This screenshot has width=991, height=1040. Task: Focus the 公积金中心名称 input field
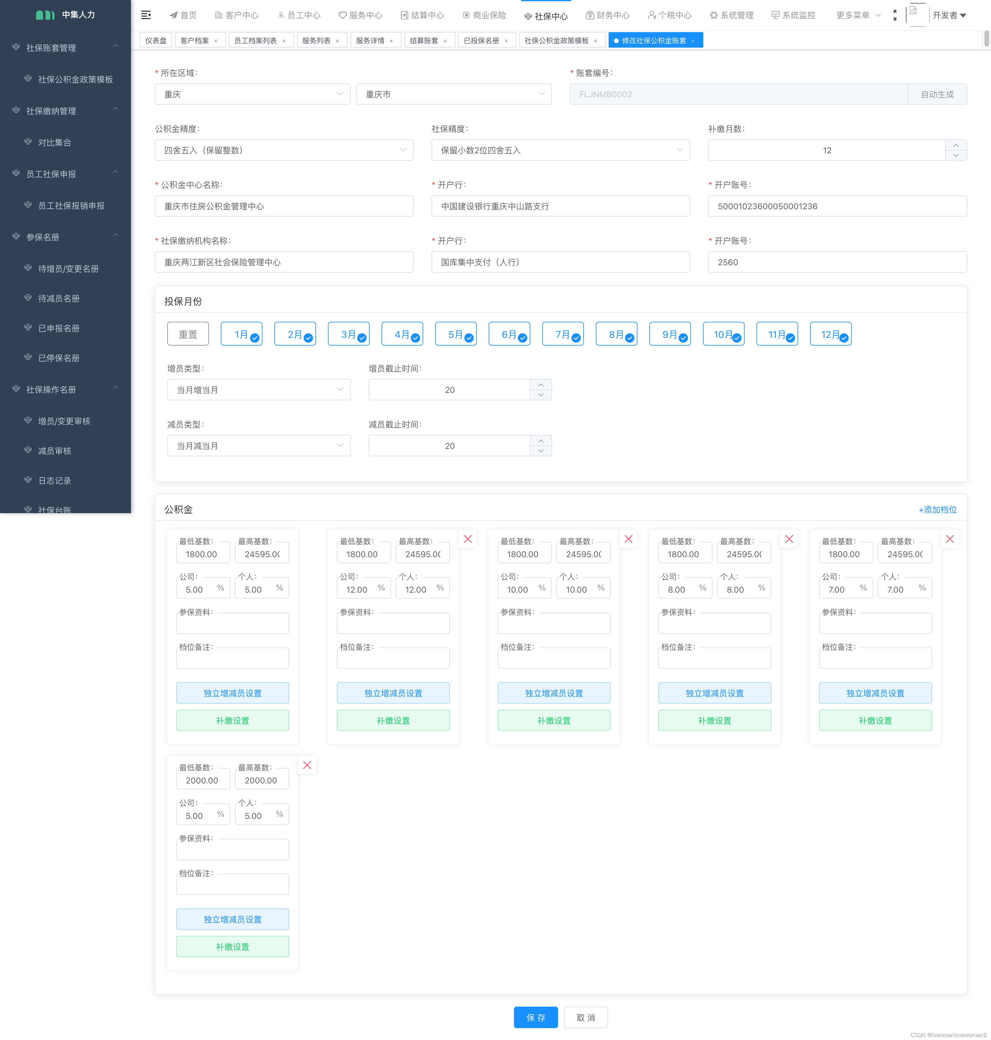(x=284, y=206)
